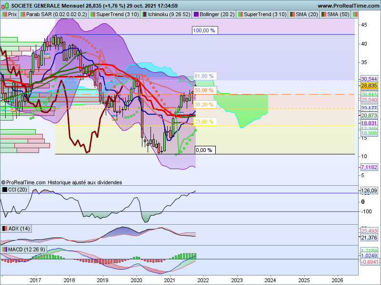Click the current price label 28,835
This screenshot has height=285, width=381.
pyautogui.click(x=369, y=85)
